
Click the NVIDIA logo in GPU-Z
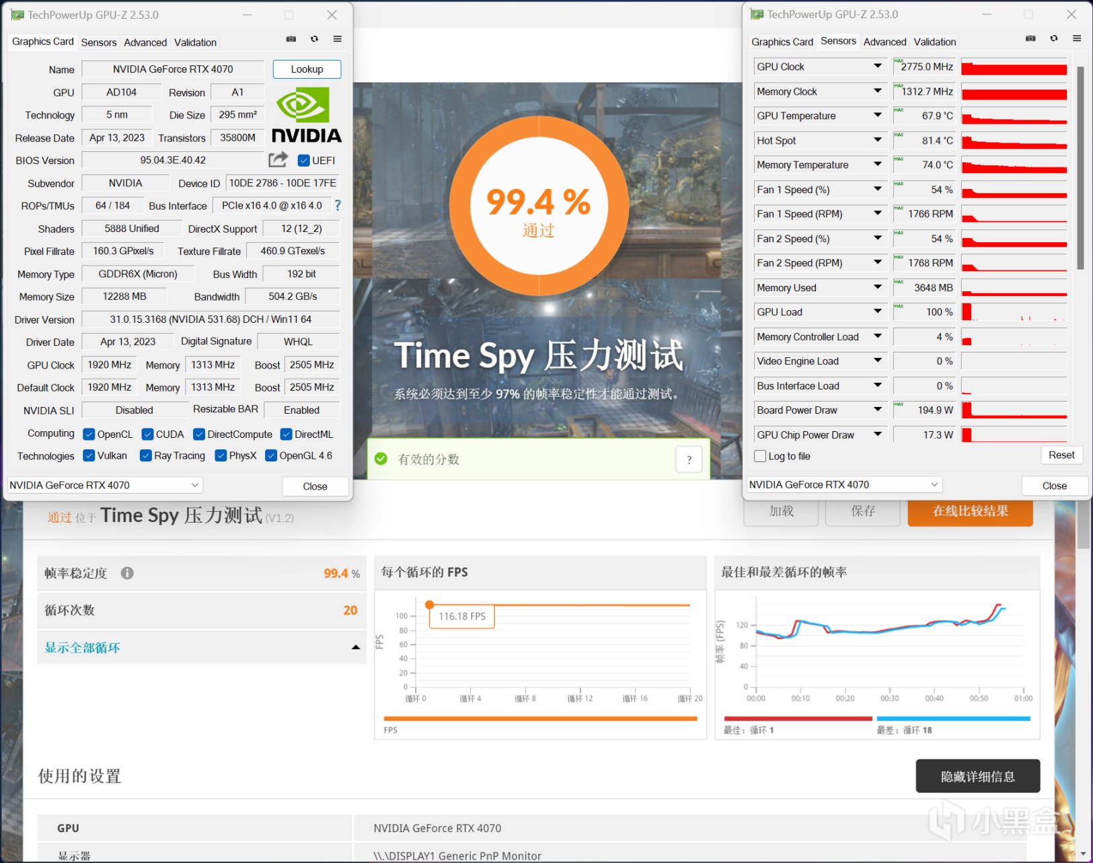click(x=307, y=114)
